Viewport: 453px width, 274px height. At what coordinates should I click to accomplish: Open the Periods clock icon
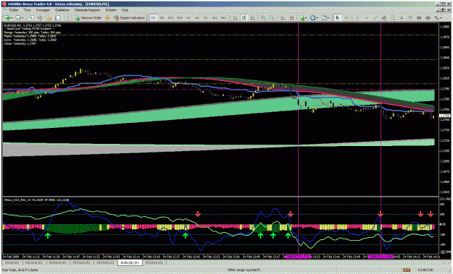click(312, 18)
